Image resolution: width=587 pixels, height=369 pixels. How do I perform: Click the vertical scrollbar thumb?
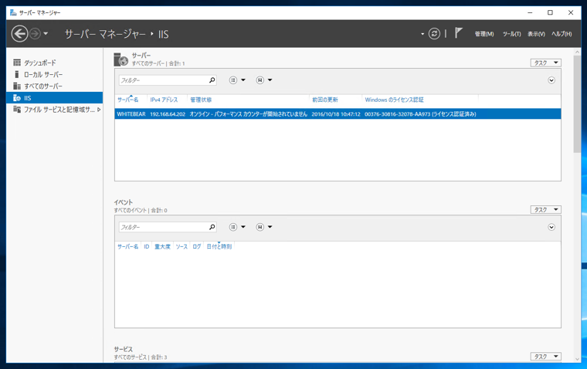click(x=577, y=104)
